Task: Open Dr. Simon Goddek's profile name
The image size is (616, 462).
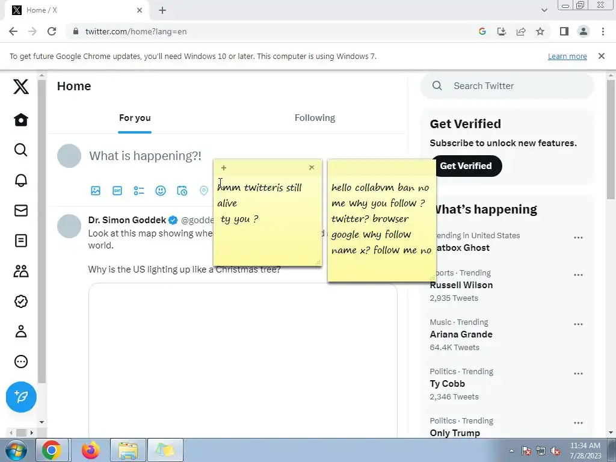Action: [127, 220]
